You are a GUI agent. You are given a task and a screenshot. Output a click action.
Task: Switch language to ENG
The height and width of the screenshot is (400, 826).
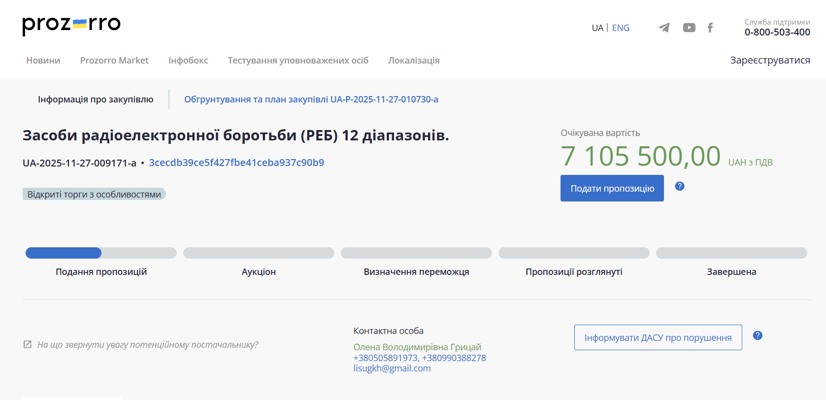pos(621,28)
